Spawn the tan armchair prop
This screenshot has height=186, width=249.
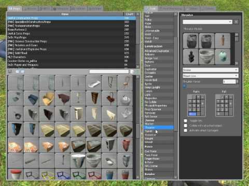pos(47,99)
